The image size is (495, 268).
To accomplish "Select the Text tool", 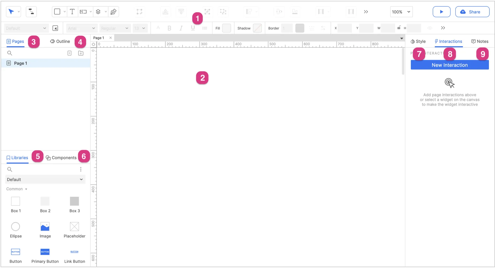I will point(72,12).
